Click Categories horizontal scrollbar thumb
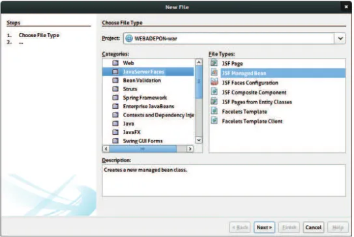Viewport: 354px width, 237px height. [x=143, y=148]
